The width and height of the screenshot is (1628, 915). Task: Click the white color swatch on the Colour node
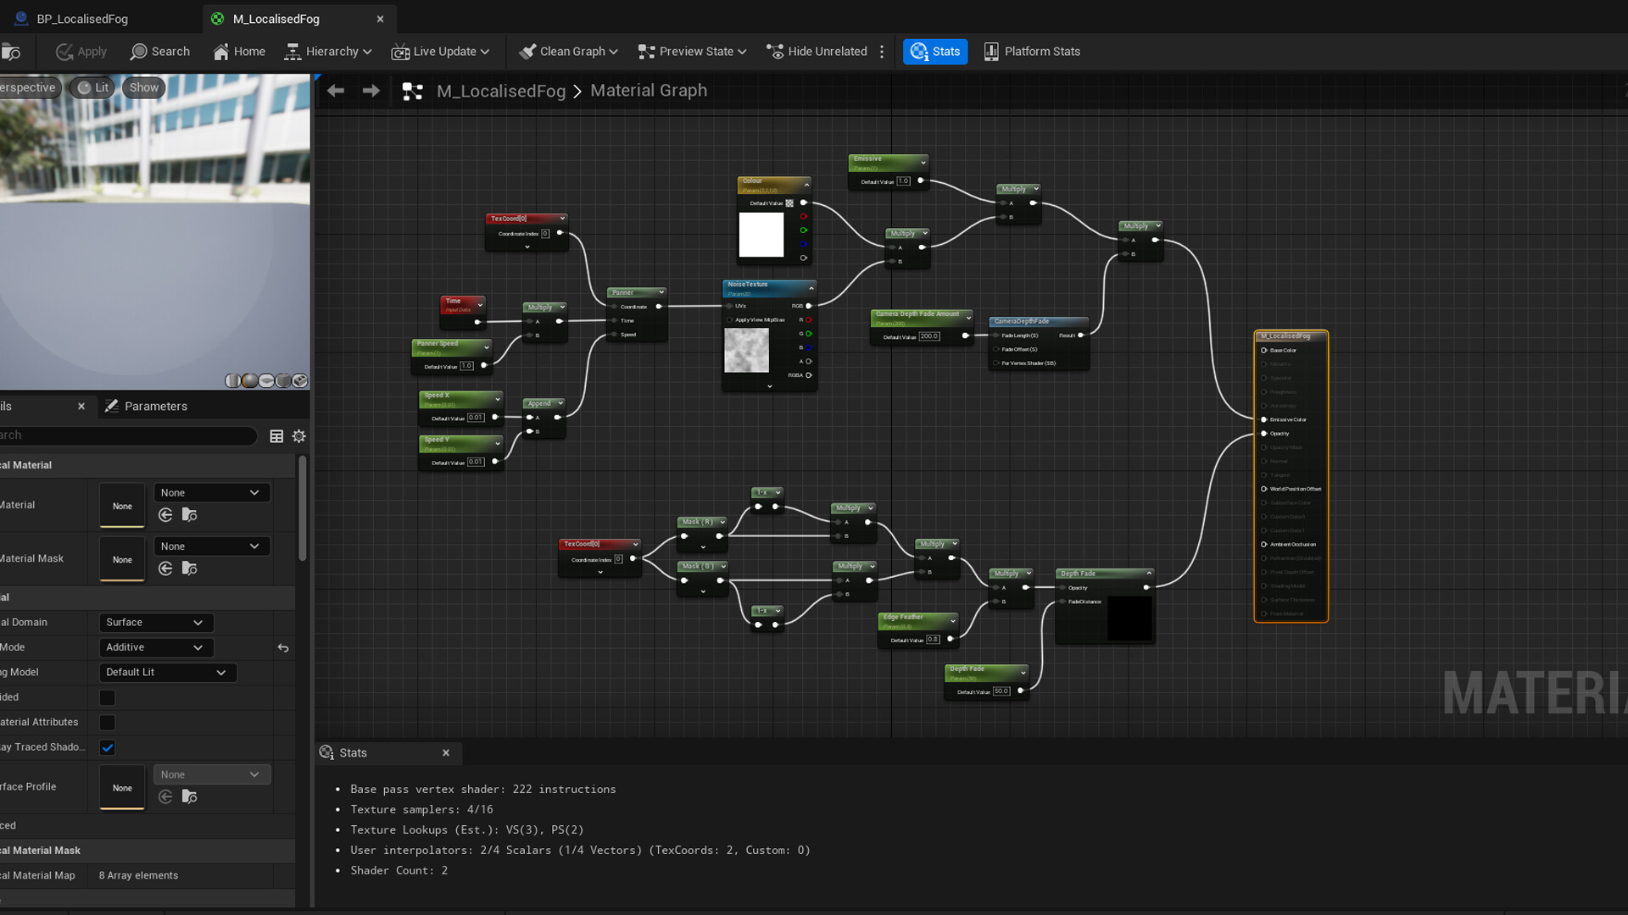click(761, 235)
